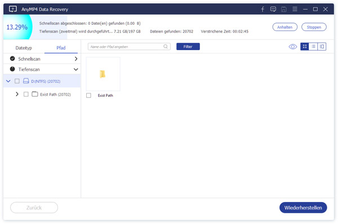Switch to thumbnail grid view
This screenshot has width=338, height=224.
coord(305,47)
